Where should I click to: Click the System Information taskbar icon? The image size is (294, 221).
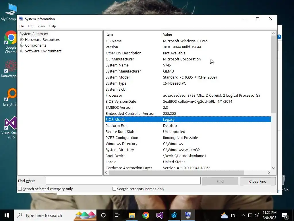[x=188, y=215]
